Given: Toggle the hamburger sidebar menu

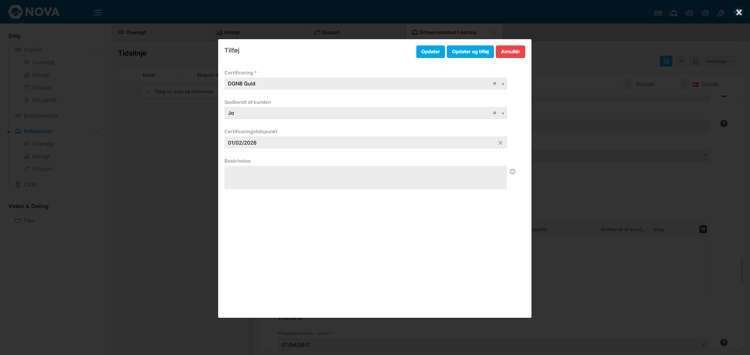Looking at the screenshot, I should coord(98,13).
